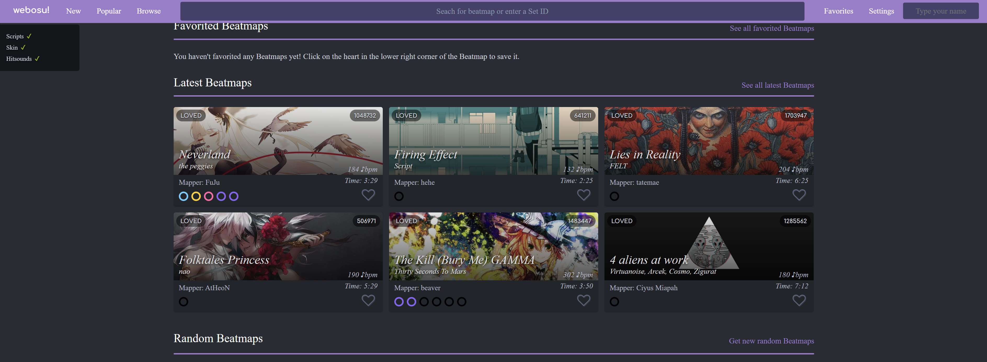Favorite the 4 aliens at work beatmap heart

point(799,300)
